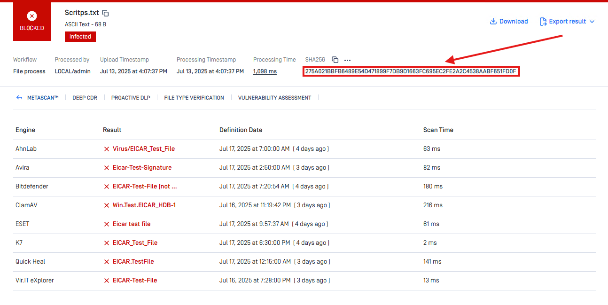
Task: Click the Quick Heal engine name
Action: (x=31, y=261)
